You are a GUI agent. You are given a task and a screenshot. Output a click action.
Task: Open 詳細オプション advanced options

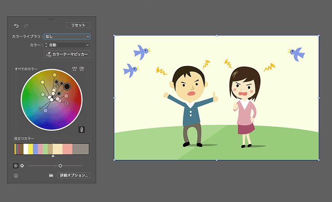74,176
